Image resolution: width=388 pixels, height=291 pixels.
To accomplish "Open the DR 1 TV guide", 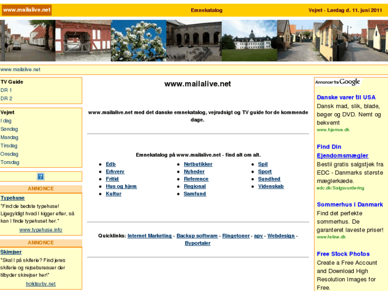I will (x=6, y=90).
